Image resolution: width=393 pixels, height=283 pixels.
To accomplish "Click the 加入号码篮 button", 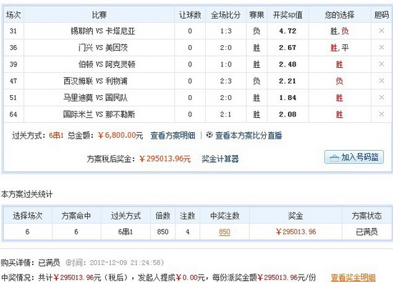I will point(354,157).
